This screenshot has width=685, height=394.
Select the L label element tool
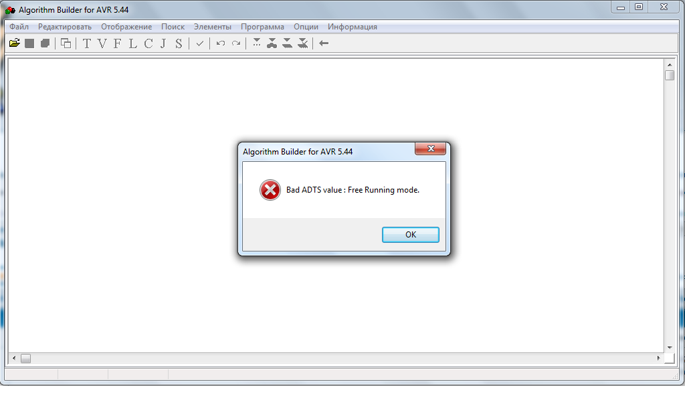click(x=132, y=43)
